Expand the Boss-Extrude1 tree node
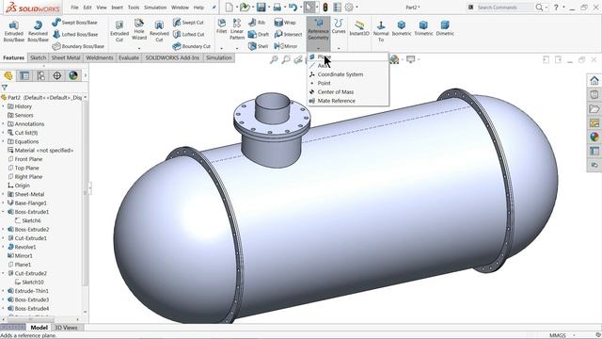Image resolution: width=602 pixels, height=339 pixels. (x=4, y=212)
